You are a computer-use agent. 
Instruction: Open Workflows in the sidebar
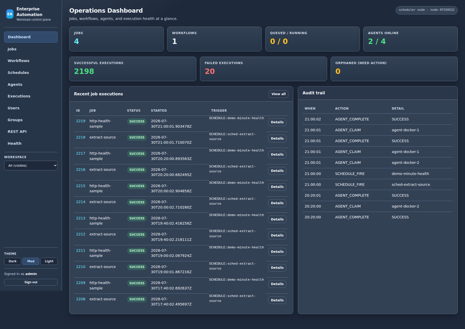(31, 61)
